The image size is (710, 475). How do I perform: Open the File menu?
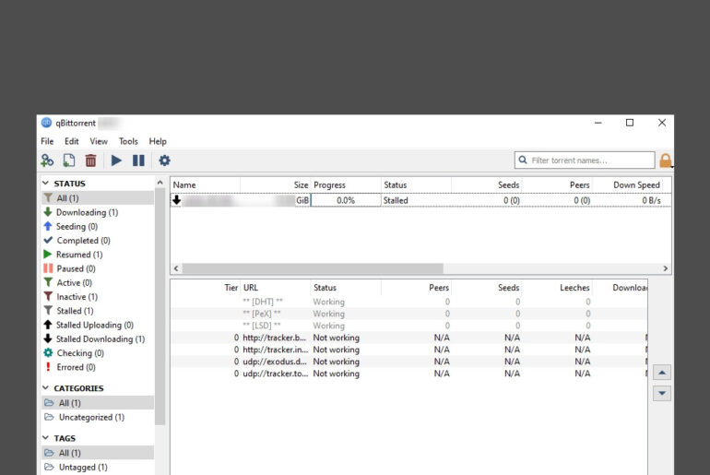point(47,141)
